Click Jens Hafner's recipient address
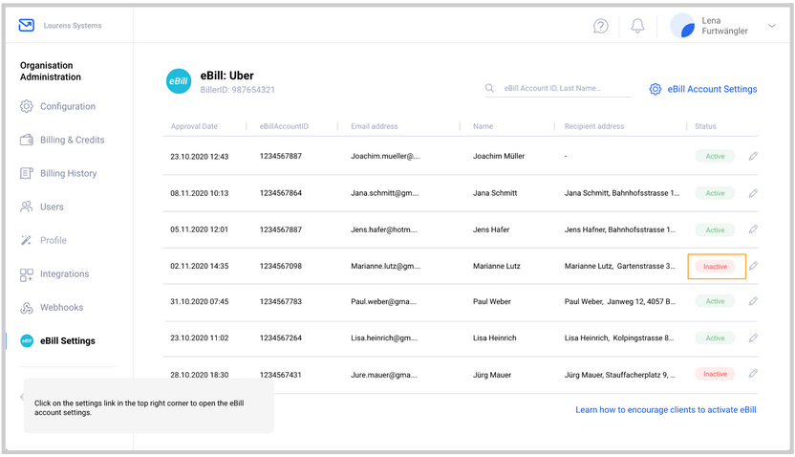 click(619, 229)
